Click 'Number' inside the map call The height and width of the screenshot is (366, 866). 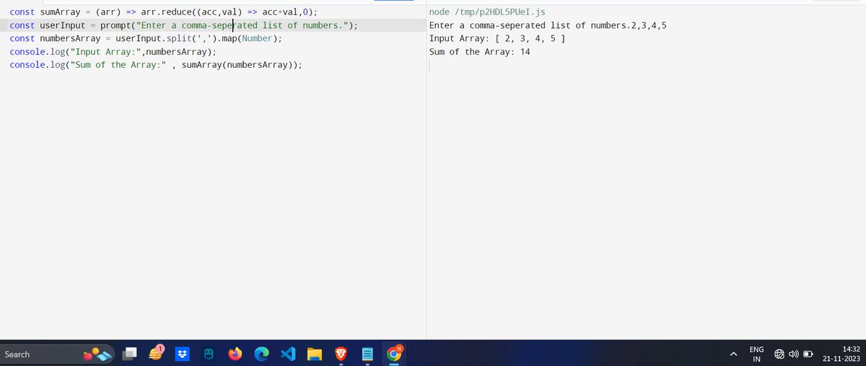pyautogui.click(x=257, y=38)
